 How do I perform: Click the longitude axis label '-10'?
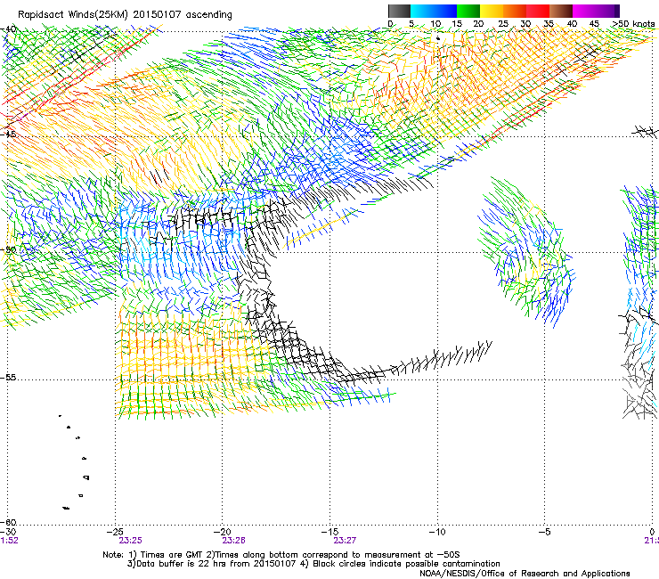(436, 532)
